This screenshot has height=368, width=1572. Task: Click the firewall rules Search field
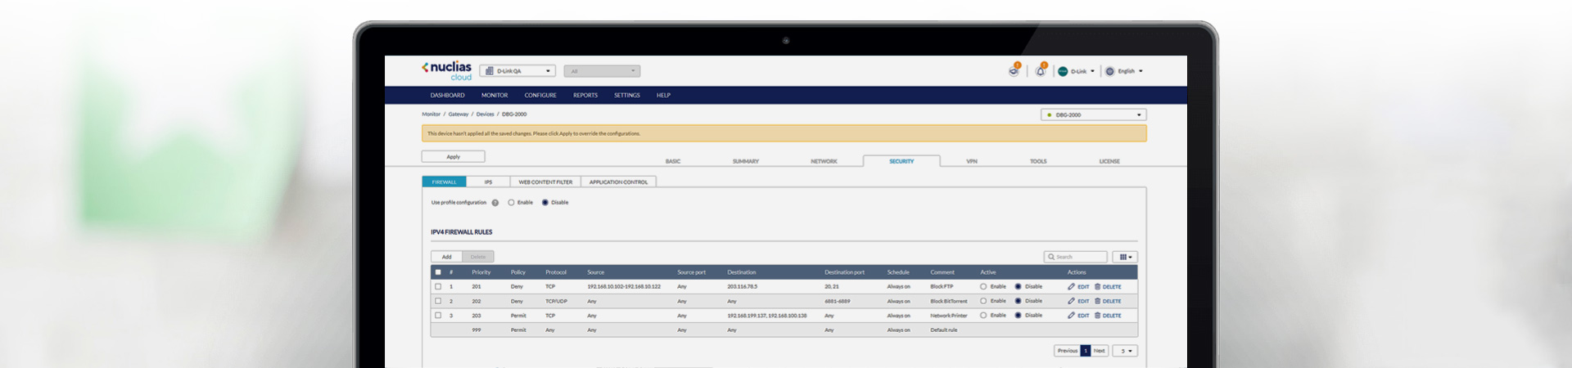click(x=1078, y=257)
